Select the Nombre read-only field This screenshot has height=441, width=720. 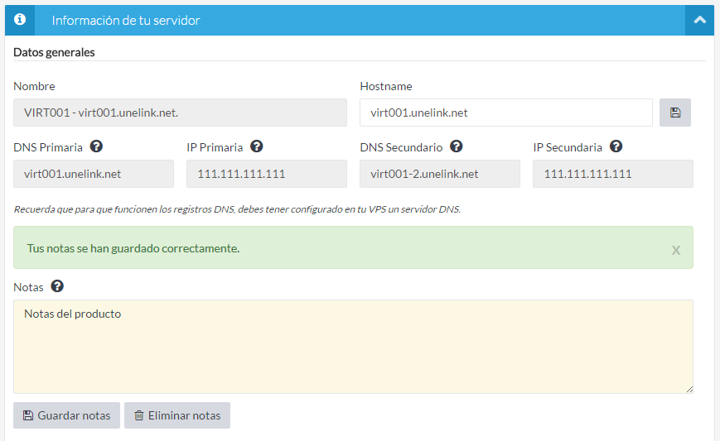click(180, 113)
